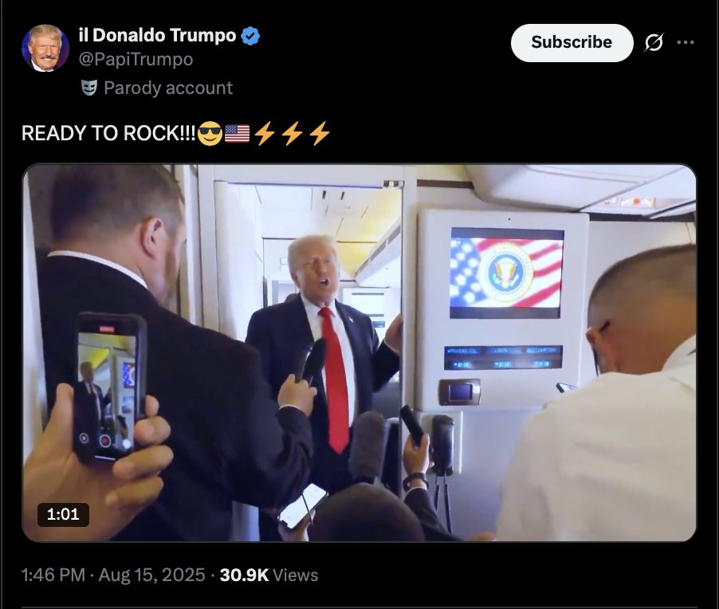The height and width of the screenshot is (609, 719).
Task: Open the three-dot more options menu
Action: (x=685, y=43)
